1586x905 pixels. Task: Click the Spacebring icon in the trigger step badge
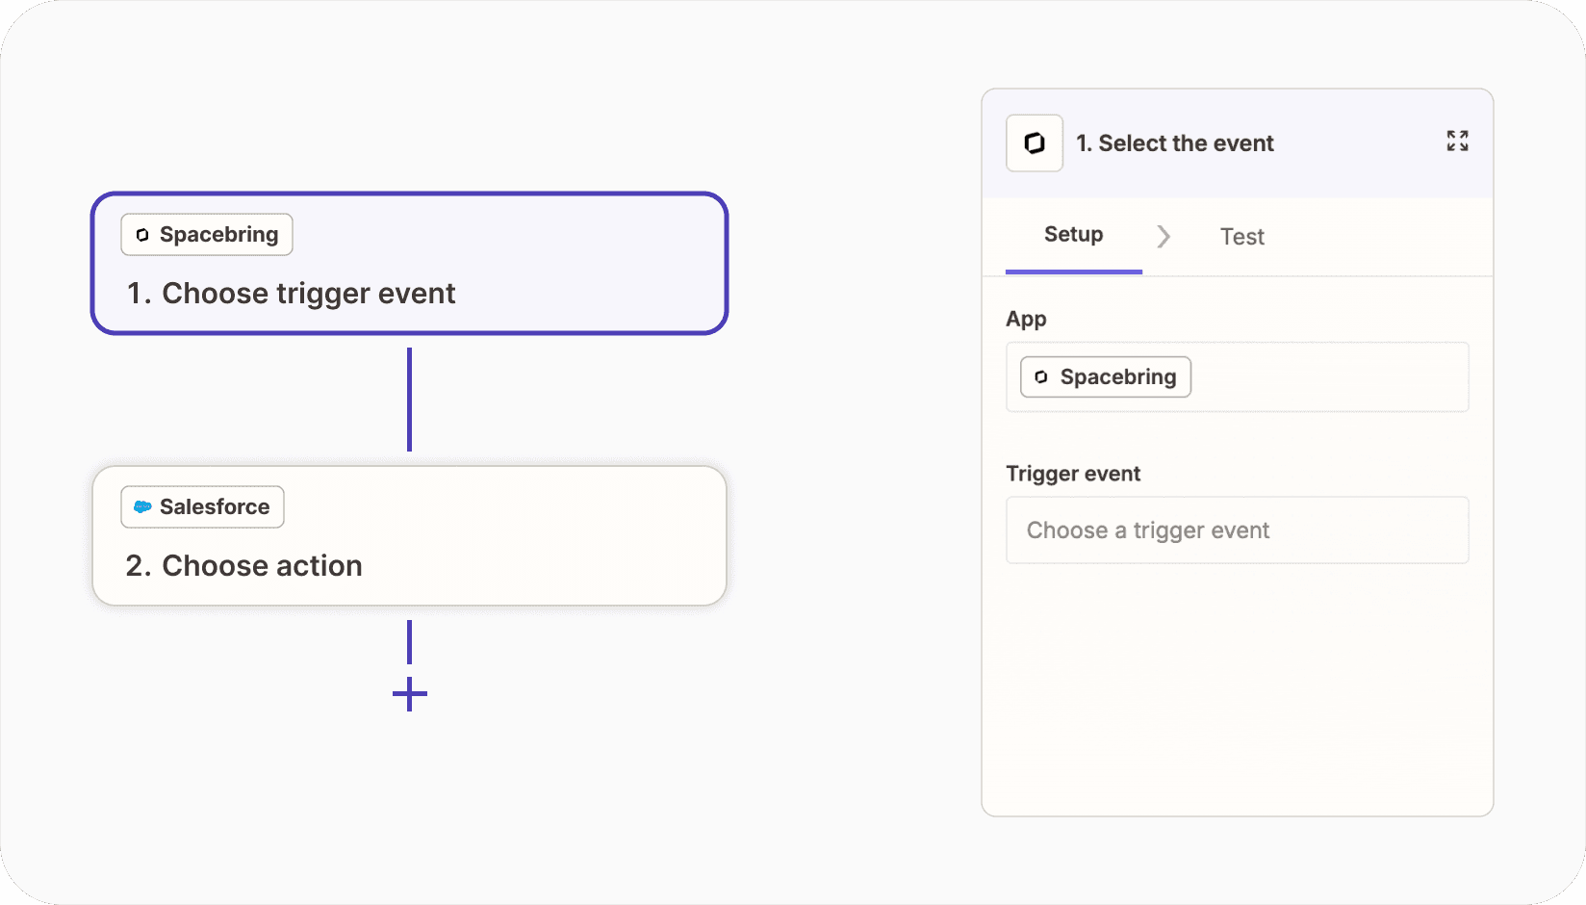[142, 235]
